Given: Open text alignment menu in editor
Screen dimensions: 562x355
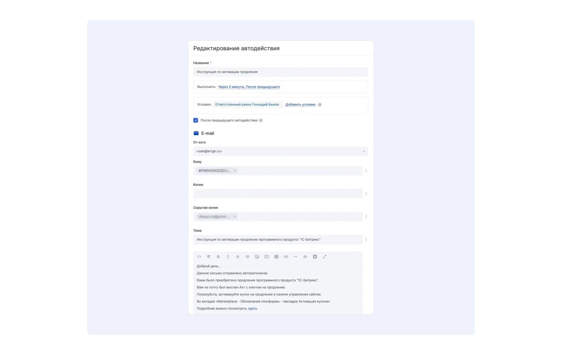Looking at the screenshot, I should pos(305,257).
